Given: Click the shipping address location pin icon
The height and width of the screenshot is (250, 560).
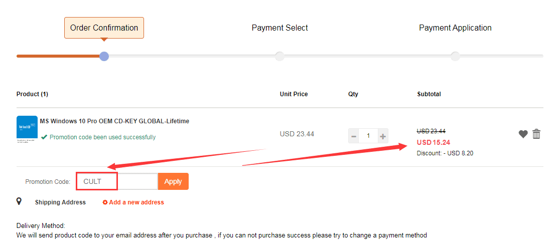Looking at the screenshot, I should point(19,201).
